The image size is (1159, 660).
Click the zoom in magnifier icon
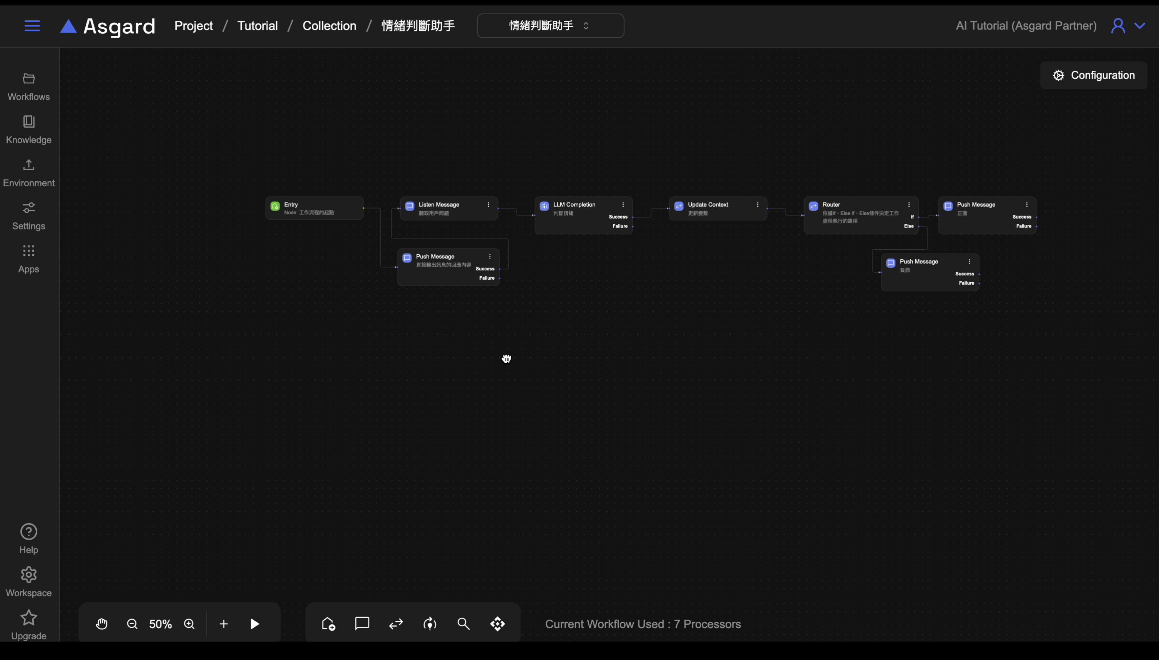point(189,624)
